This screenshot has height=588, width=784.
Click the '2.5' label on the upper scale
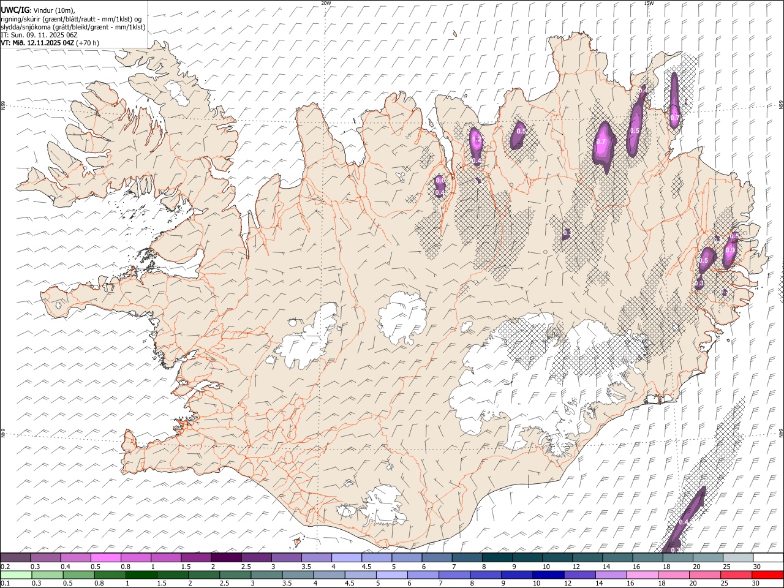point(246,567)
